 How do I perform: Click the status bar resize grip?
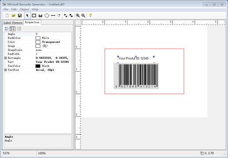224,154
